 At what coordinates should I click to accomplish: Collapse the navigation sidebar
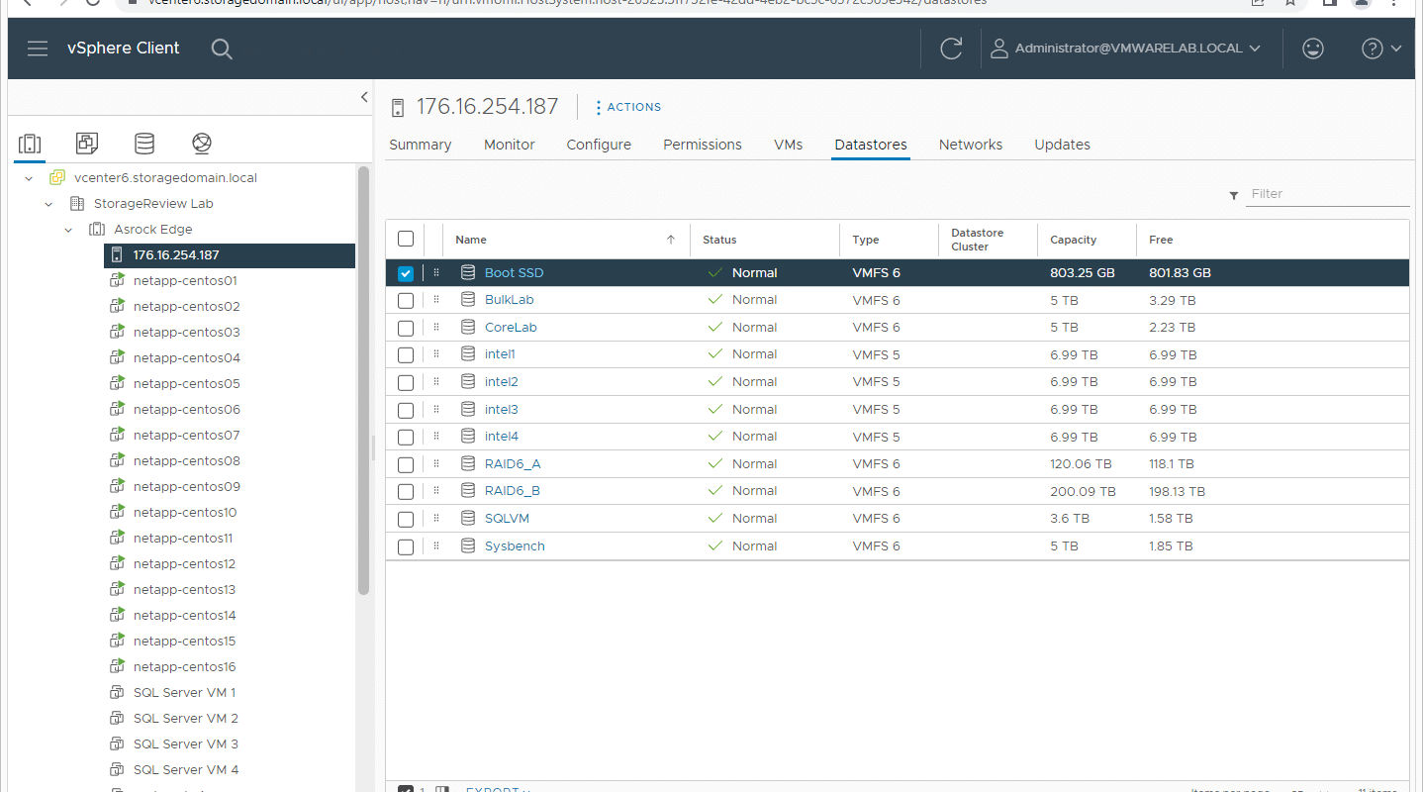[364, 97]
